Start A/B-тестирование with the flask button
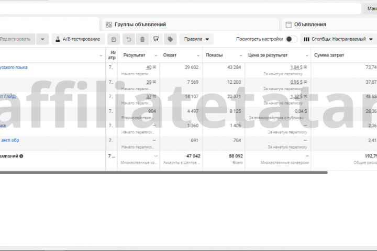 click(78, 39)
